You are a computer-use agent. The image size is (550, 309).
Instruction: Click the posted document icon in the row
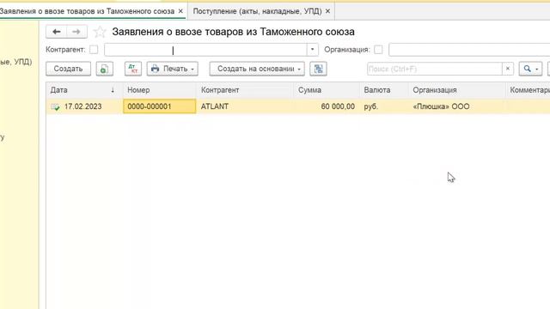55,106
